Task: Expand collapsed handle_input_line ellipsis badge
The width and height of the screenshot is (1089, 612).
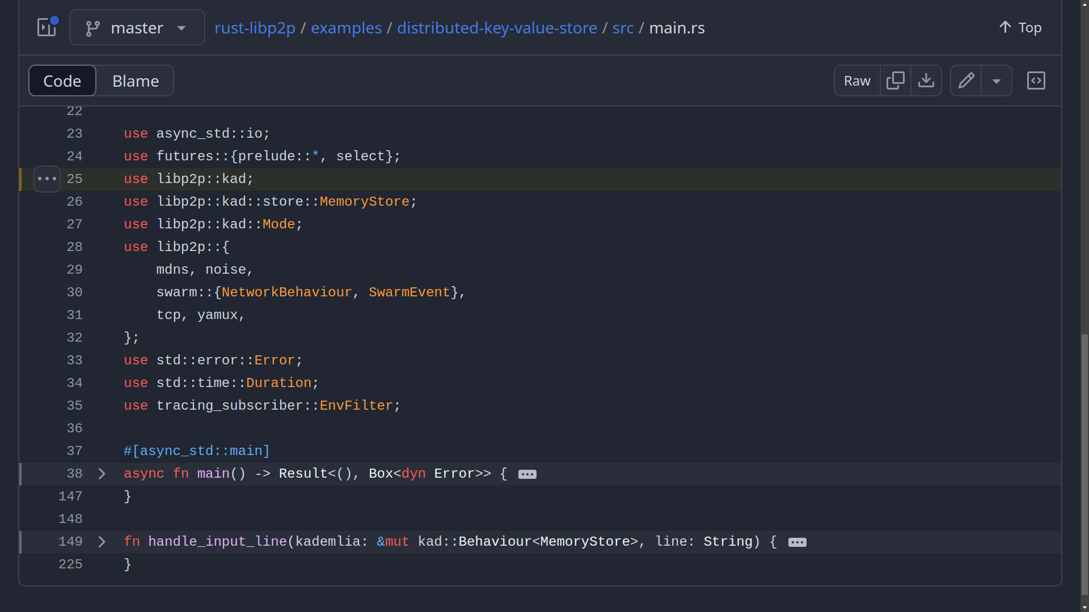Action: (x=797, y=542)
